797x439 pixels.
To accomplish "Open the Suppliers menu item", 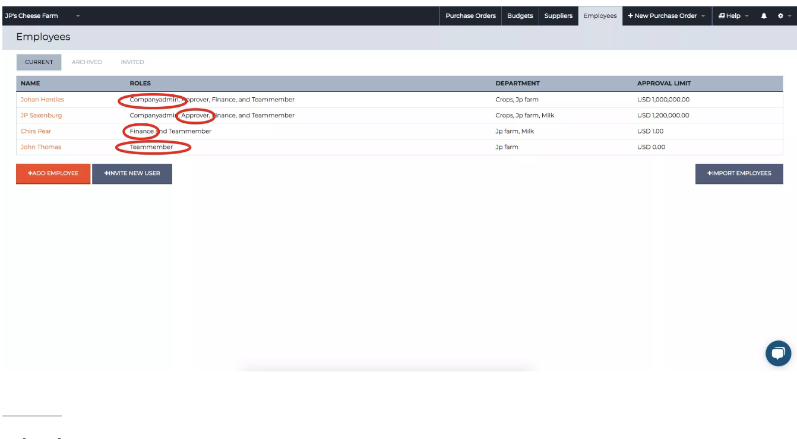I will (x=558, y=16).
